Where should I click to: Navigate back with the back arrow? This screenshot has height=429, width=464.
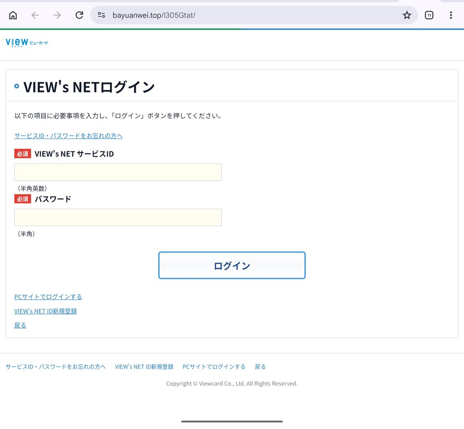35,15
